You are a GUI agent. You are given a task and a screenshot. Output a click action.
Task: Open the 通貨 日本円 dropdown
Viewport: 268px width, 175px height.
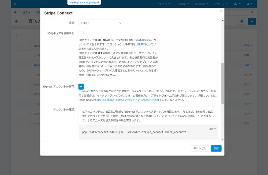click(100, 23)
